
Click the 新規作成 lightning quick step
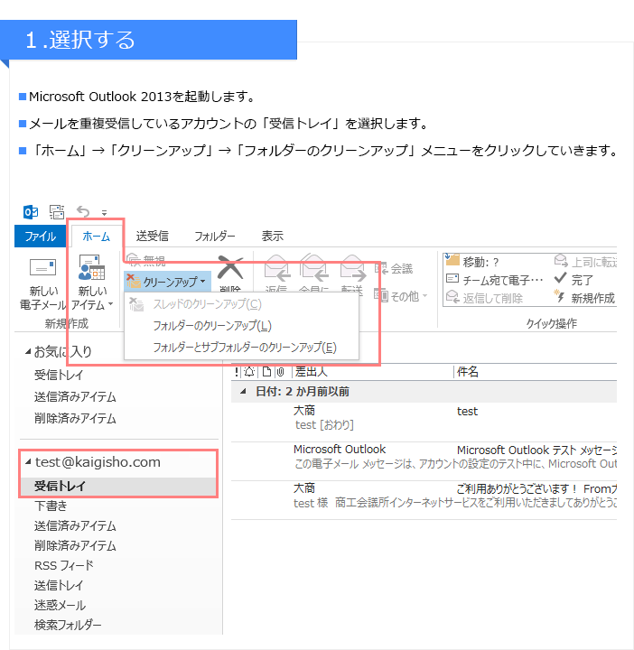pyautogui.click(x=584, y=298)
